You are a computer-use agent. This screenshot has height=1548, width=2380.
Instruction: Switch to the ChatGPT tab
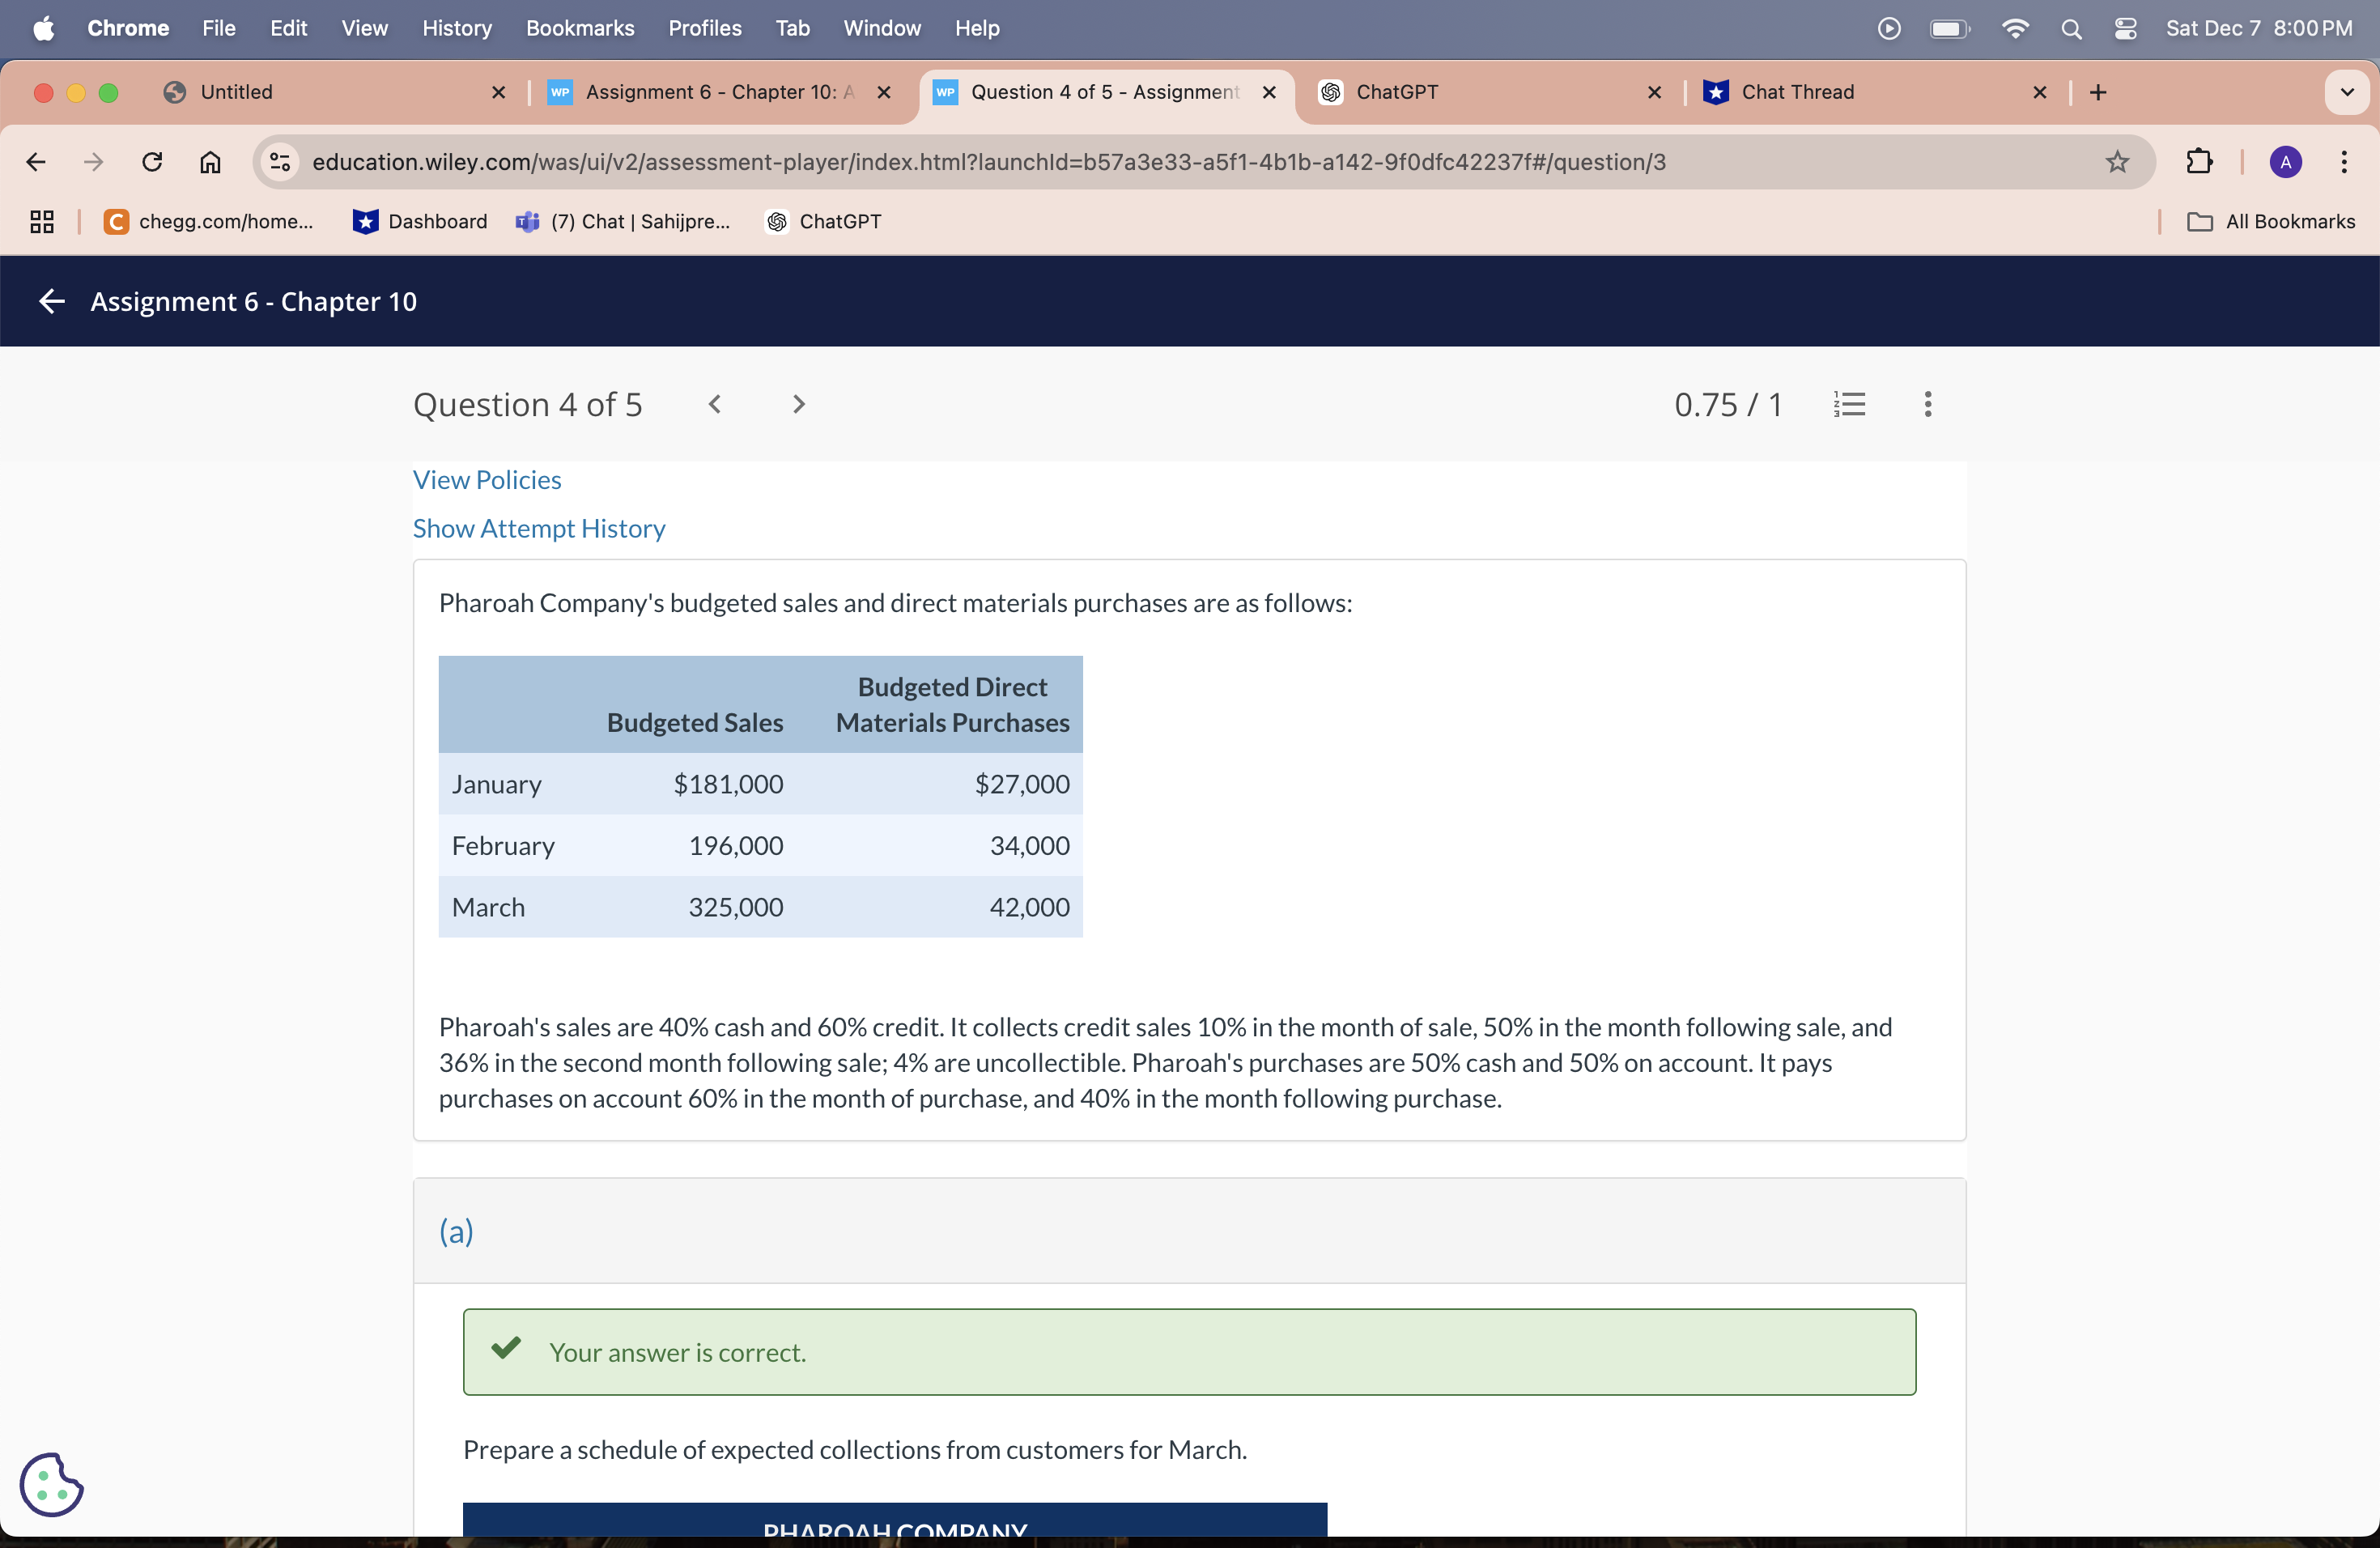click(1480, 92)
